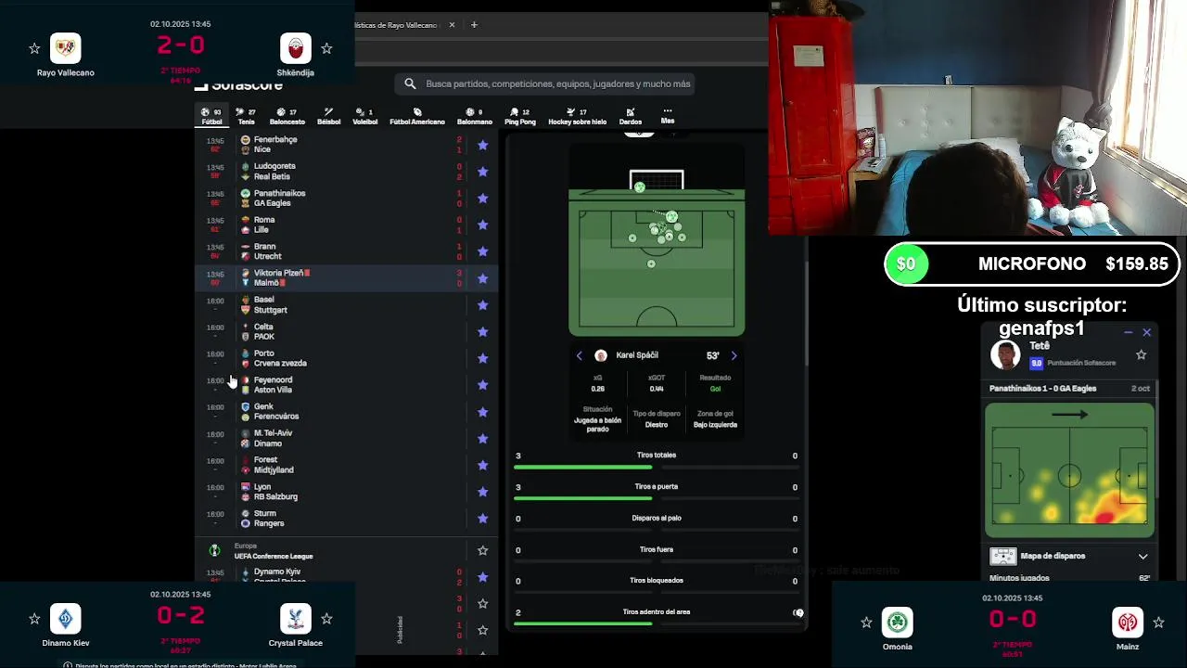The width and height of the screenshot is (1187, 668).
Task: Switch to the Baloncesto tab
Action: point(287,116)
